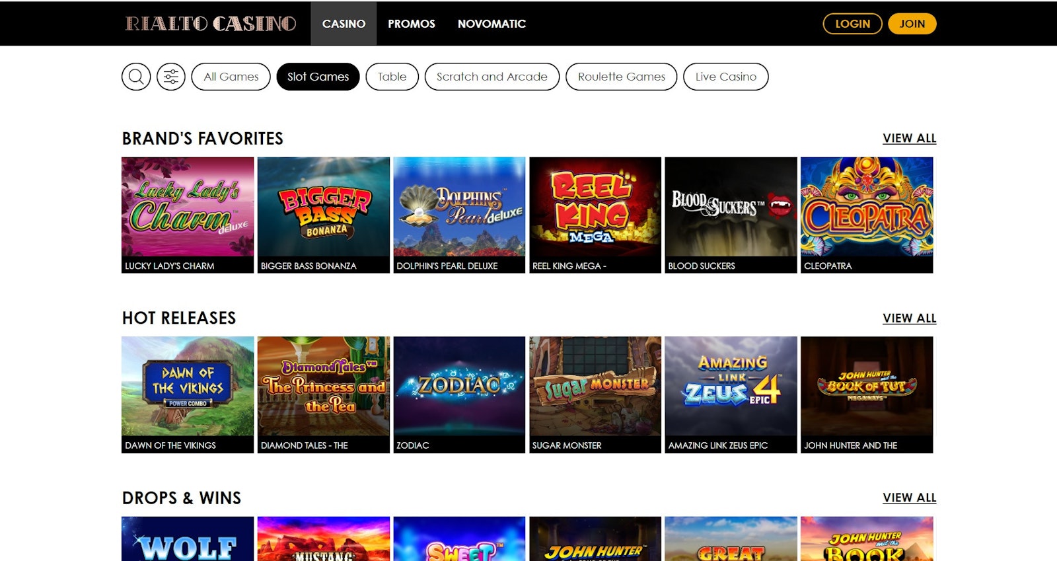Select the Slot Games filter pill
The height and width of the screenshot is (561, 1057).
(318, 77)
